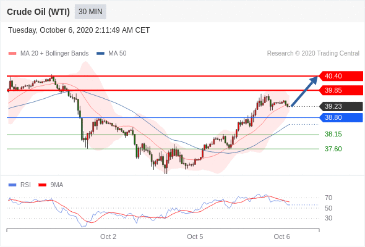Image resolution: width=365 pixels, height=247 pixels.
Task: Click the green 38.15 support label
Action: tap(333, 134)
